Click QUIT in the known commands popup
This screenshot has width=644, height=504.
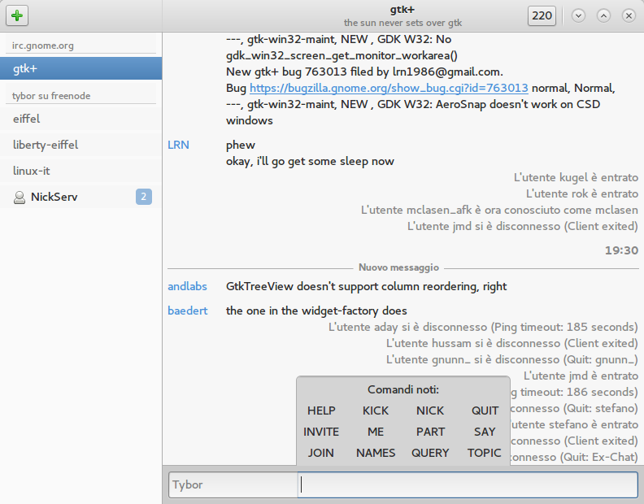(485, 411)
